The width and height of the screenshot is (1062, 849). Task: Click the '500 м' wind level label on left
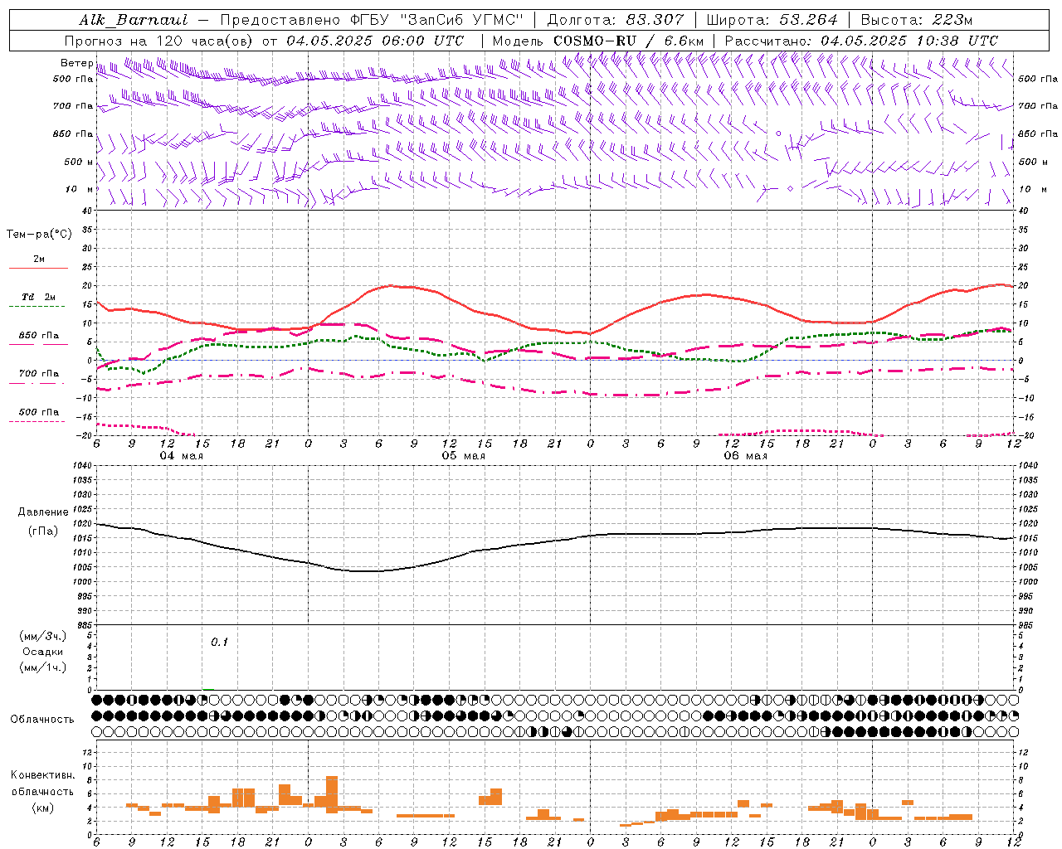point(78,162)
